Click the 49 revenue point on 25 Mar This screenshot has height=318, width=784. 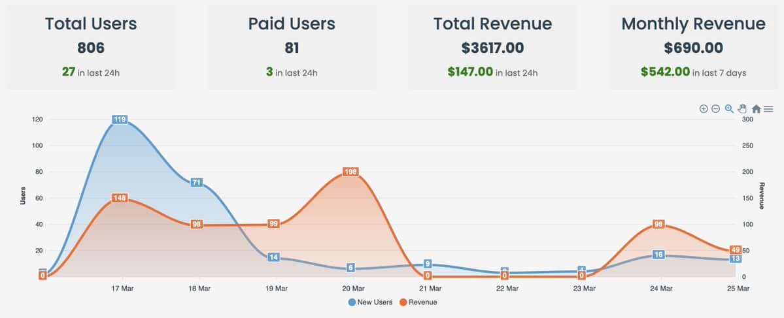click(x=735, y=249)
